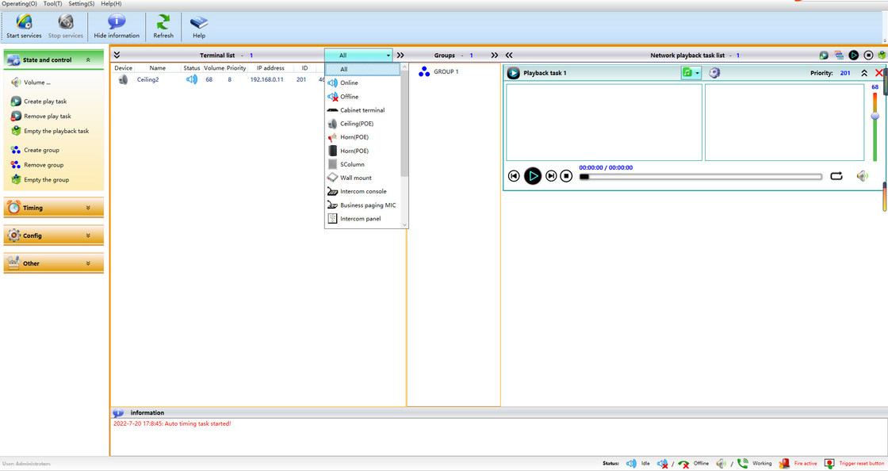Screen dimensions: 888x471
Task: Open the Setting(S) menu
Action: [x=81, y=4]
